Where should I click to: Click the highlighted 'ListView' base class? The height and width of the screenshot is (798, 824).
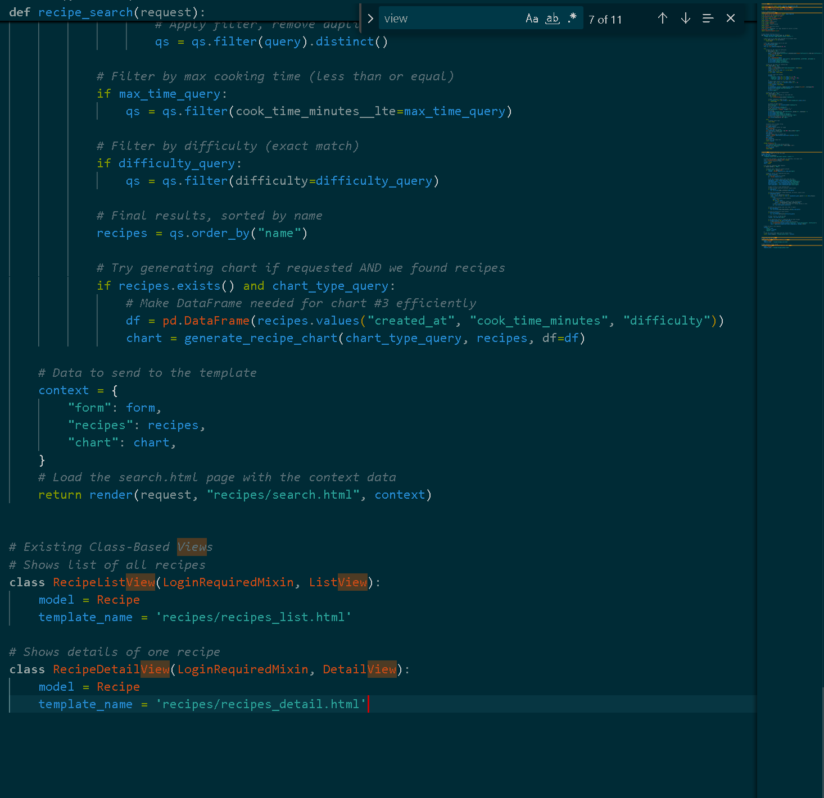coord(337,582)
